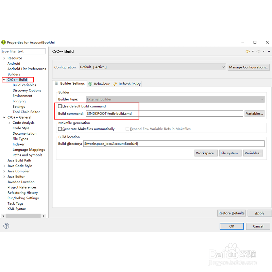Viewport: 272px width, 272px height.
Task: Click Variables button next to Build command
Action: pyautogui.click(x=254, y=114)
